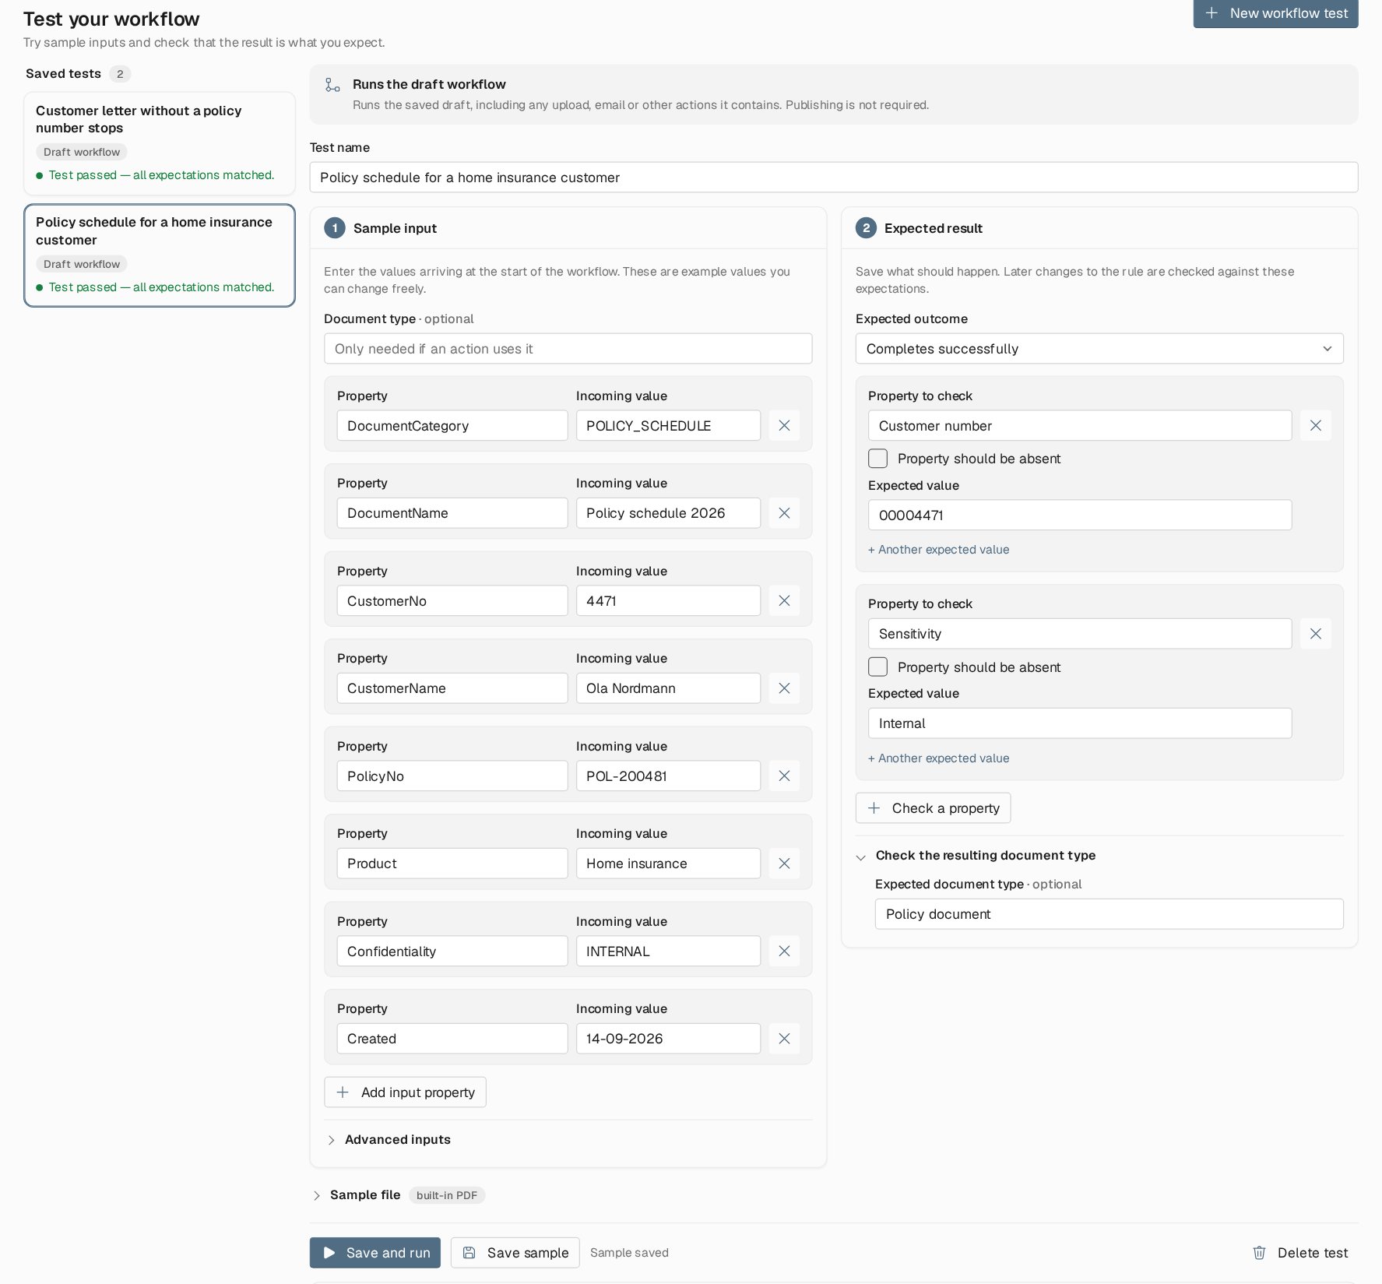The width and height of the screenshot is (1382, 1284).
Task: Open the Customer letter without policy number test
Action: (160, 143)
